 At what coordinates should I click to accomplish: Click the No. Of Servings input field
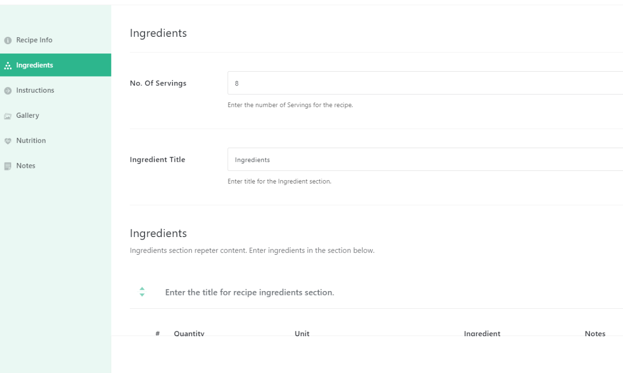[392, 83]
